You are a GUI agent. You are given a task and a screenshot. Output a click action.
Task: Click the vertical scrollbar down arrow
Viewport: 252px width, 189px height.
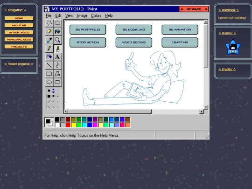(206, 107)
